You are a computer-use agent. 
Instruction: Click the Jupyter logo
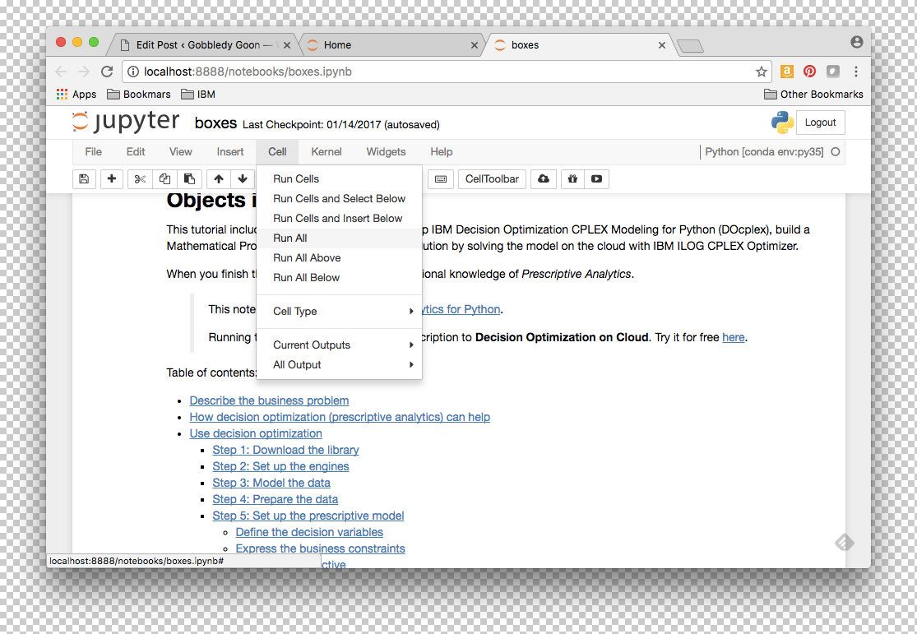pyautogui.click(x=126, y=122)
